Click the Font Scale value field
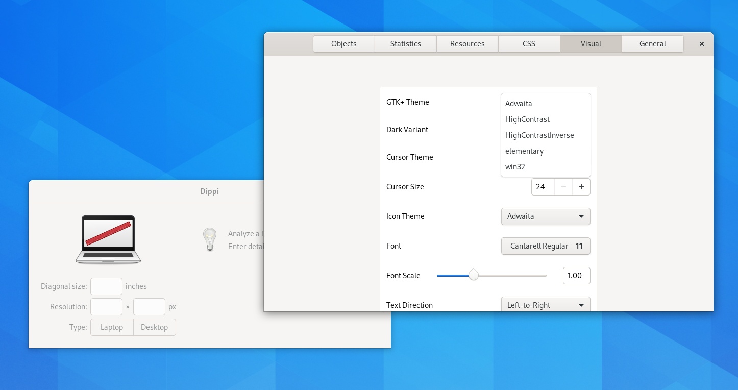 (x=576, y=276)
